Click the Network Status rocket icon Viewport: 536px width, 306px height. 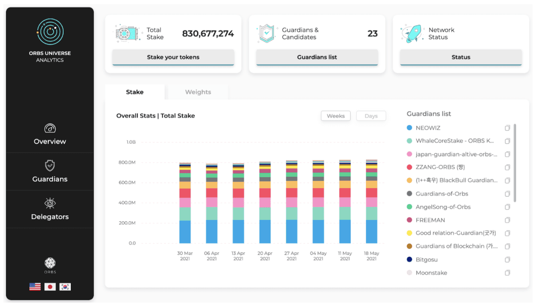(x=412, y=33)
